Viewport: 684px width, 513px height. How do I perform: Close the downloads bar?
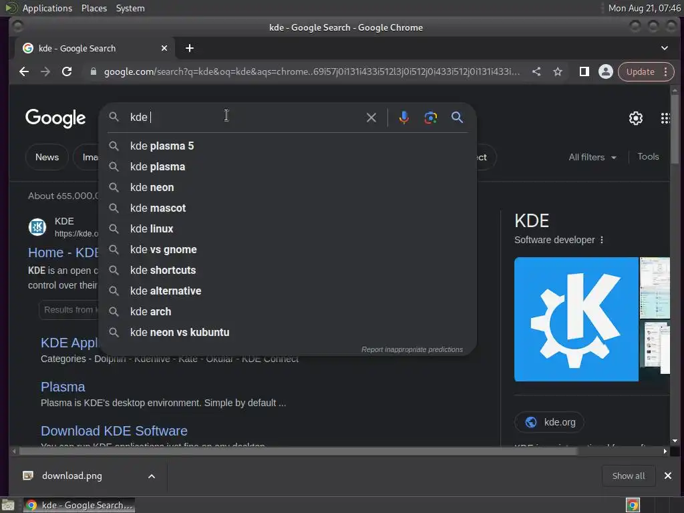pos(668,476)
